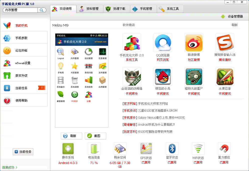Open 手机优化大师 2.0 app in store

pos(132,43)
